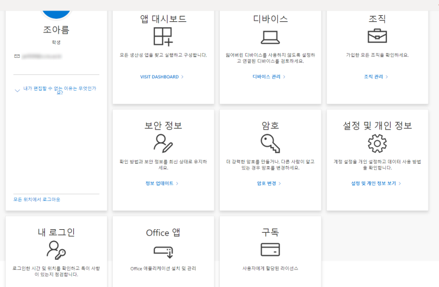Open the 정보 업데이트 link
This screenshot has height=287, width=439.
point(160,183)
